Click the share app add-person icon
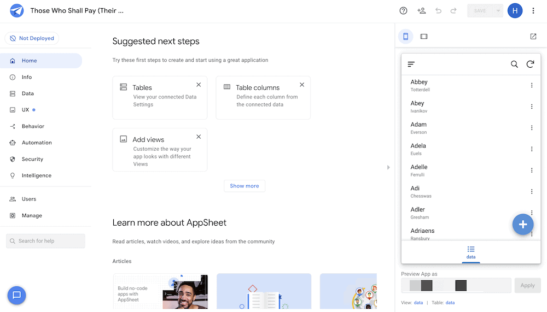Image resolution: width=547 pixels, height=312 pixels. click(421, 10)
